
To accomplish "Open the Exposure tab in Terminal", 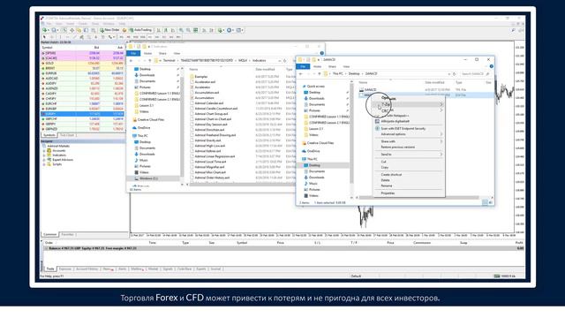I will tap(64, 269).
